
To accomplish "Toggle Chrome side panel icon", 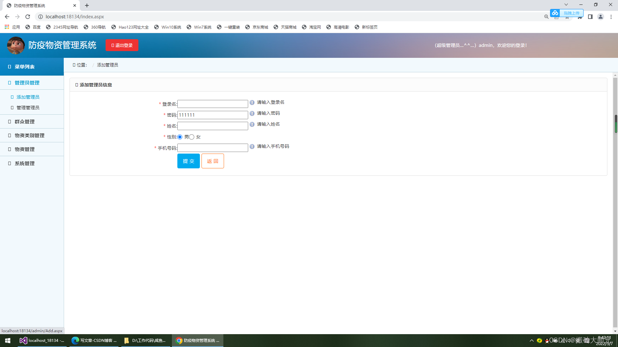I will (x=590, y=17).
